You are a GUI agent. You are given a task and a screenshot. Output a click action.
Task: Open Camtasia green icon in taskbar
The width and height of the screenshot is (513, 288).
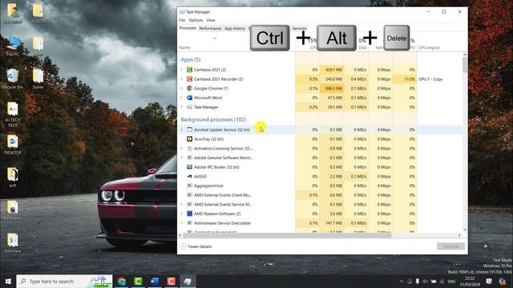pos(138,281)
